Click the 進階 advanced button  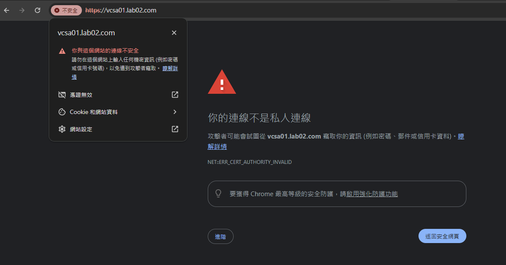(x=220, y=236)
